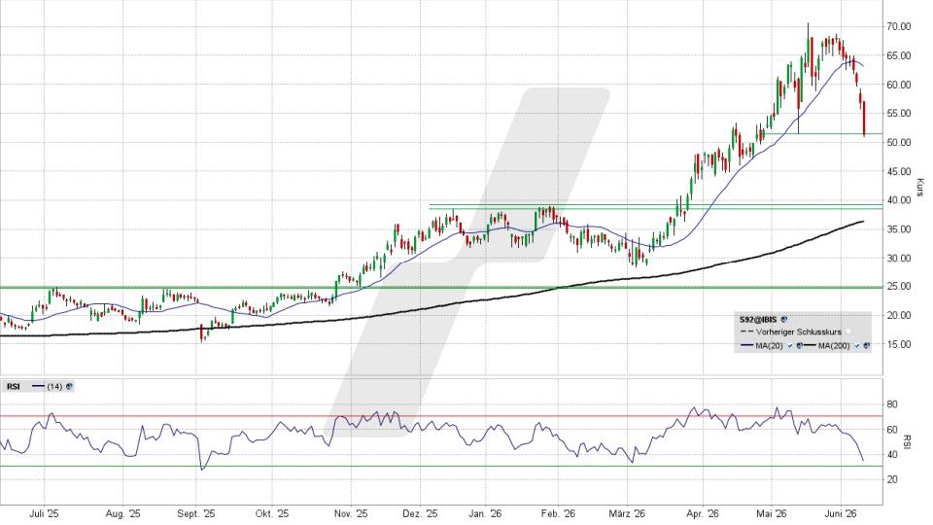Click the 50.00 price axis value

pos(898,143)
